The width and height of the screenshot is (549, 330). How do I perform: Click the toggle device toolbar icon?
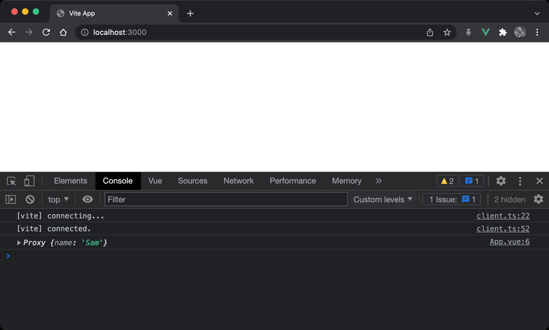pyautogui.click(x=29, y=181)
